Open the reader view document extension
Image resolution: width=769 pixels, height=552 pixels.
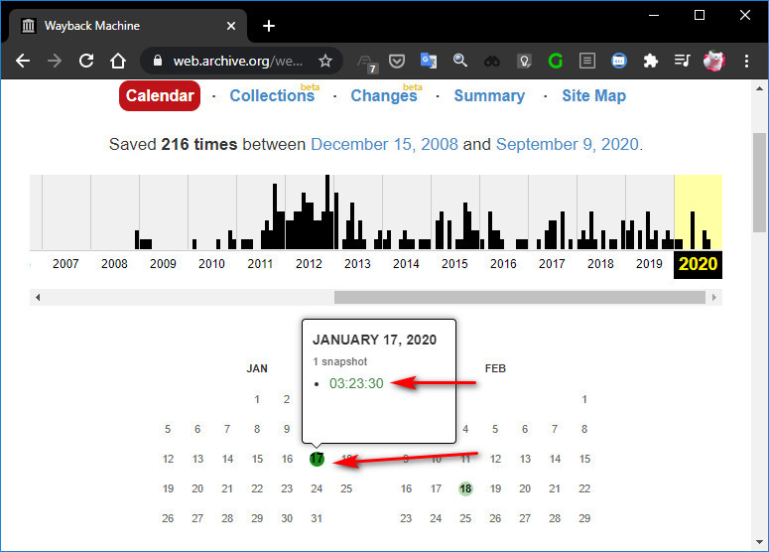(x=587, y=61)
